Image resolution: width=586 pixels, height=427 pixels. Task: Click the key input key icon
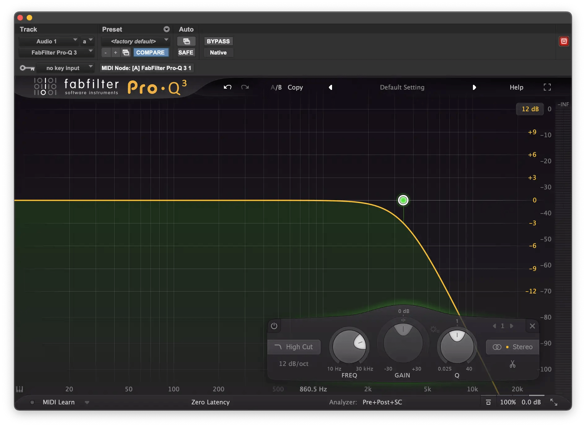27,68
